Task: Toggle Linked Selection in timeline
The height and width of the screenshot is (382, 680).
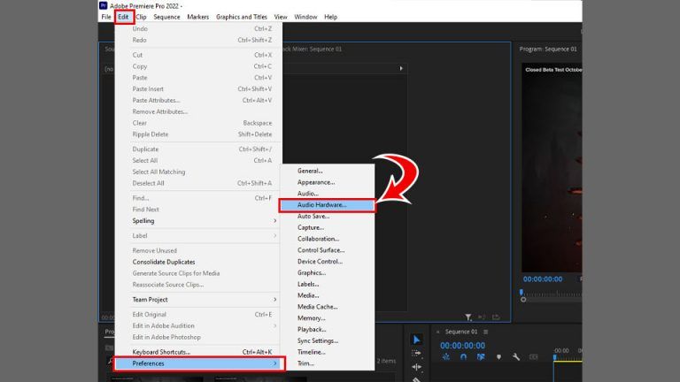Action: tap(481, 357)
